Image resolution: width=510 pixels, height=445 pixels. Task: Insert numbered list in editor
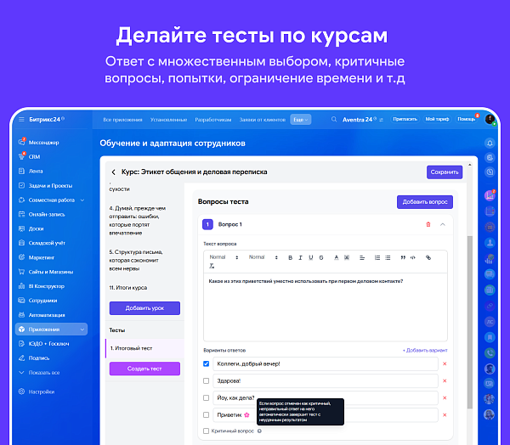[x=377, y=257]
